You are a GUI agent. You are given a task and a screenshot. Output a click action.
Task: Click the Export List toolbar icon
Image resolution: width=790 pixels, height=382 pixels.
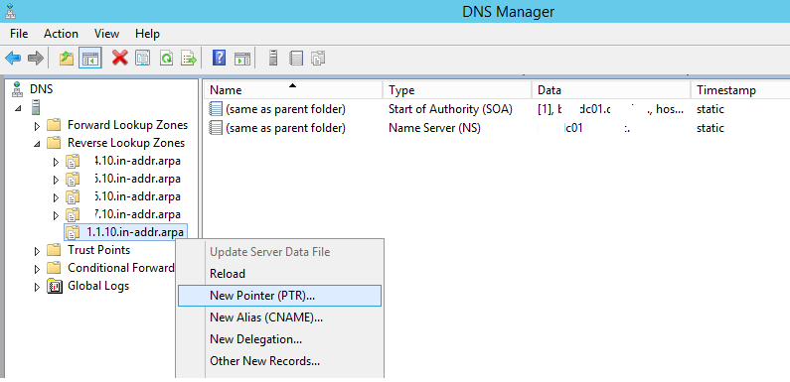pyautogui.click(x=189, y=59)
